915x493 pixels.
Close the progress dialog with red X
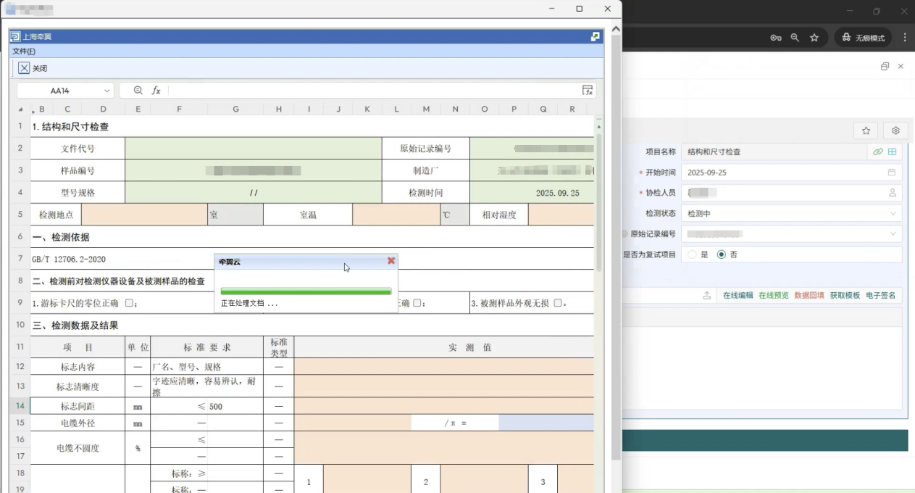(x=391, y=261)
